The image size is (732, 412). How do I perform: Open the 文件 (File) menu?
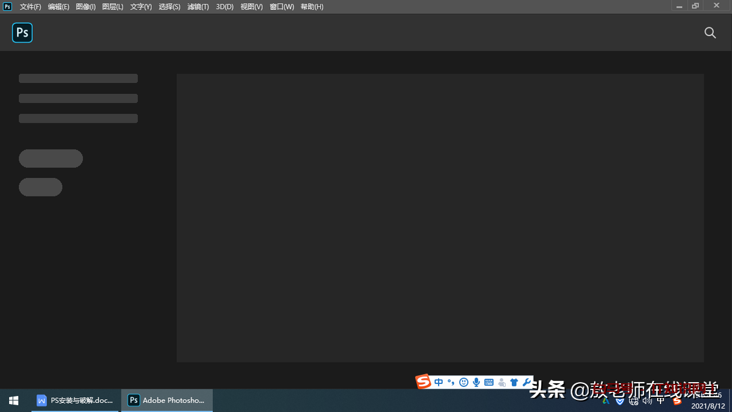(30, 7)
